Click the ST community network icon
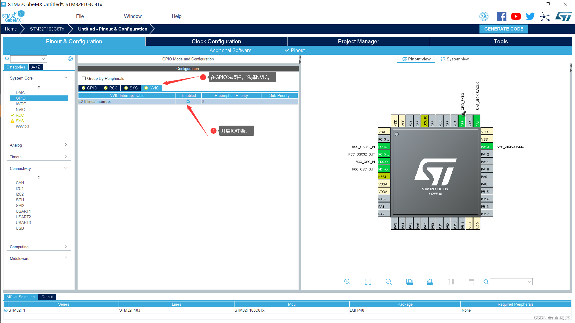 click(545, 16)
